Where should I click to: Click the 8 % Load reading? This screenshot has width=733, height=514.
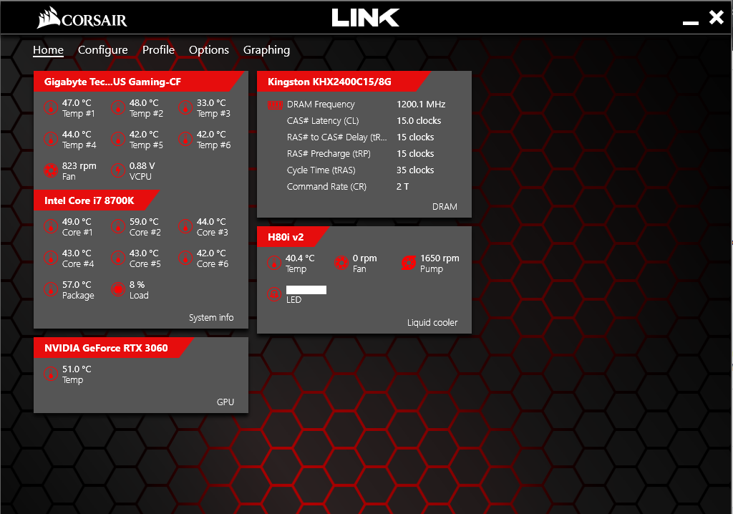[x=137, y=284]
